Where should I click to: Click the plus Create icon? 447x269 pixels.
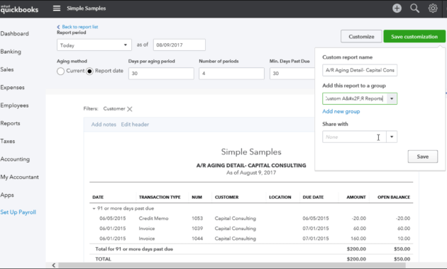[397, 8]
